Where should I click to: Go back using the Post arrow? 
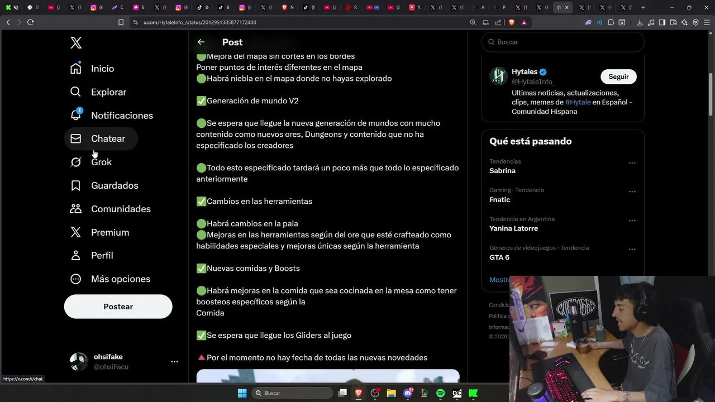click(201, 42)
